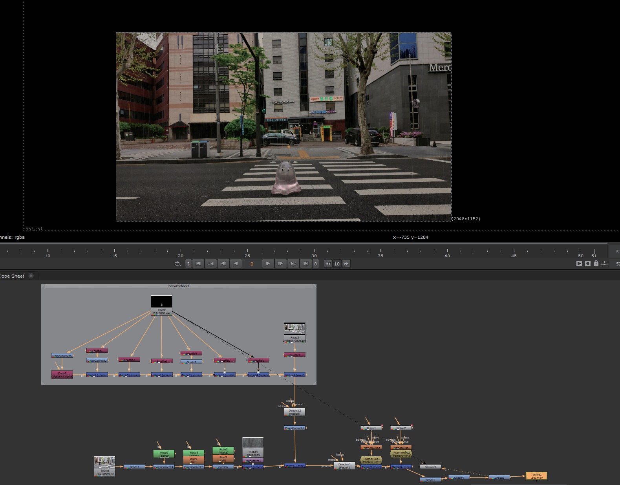
Task: Go to the next keyframe
Action: pos(293,264)
